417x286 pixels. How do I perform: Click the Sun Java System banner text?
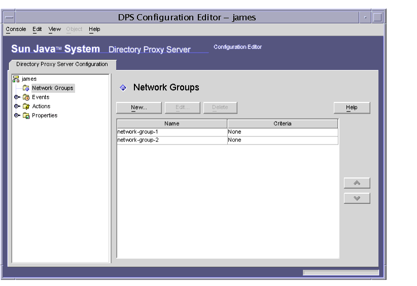pos(56,49)
